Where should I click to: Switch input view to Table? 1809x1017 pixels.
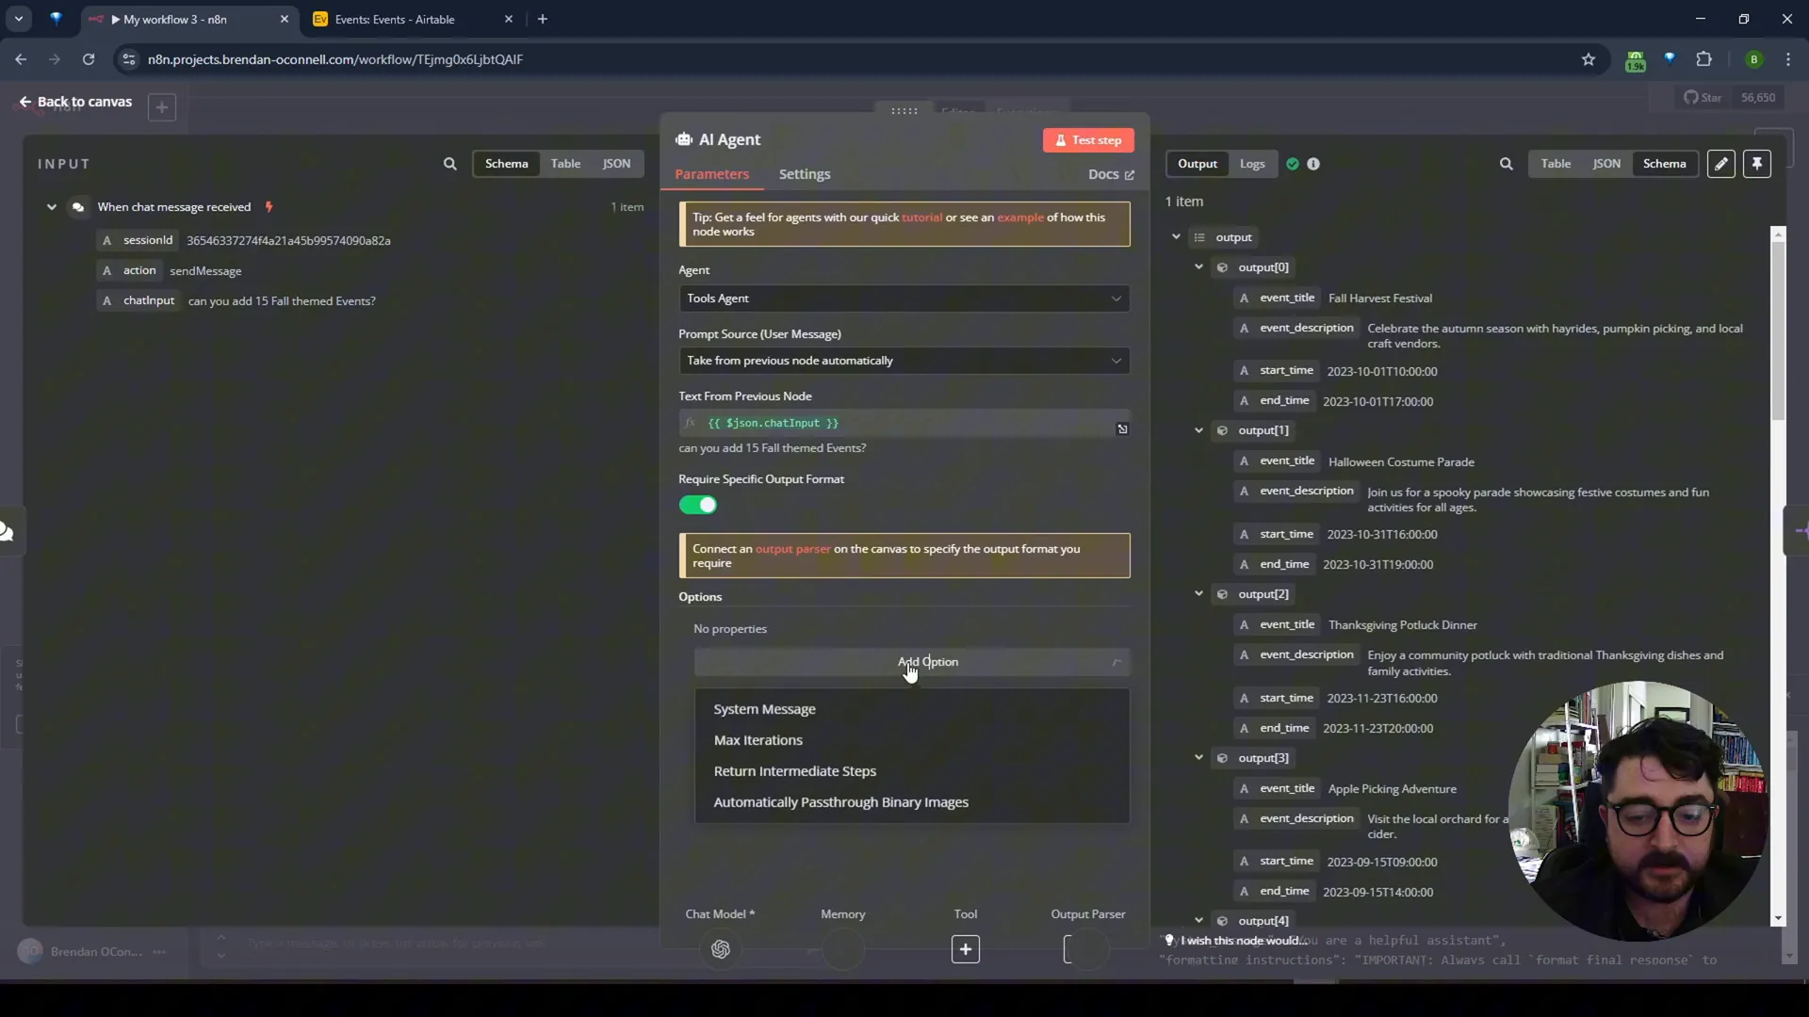coord(565,164)
